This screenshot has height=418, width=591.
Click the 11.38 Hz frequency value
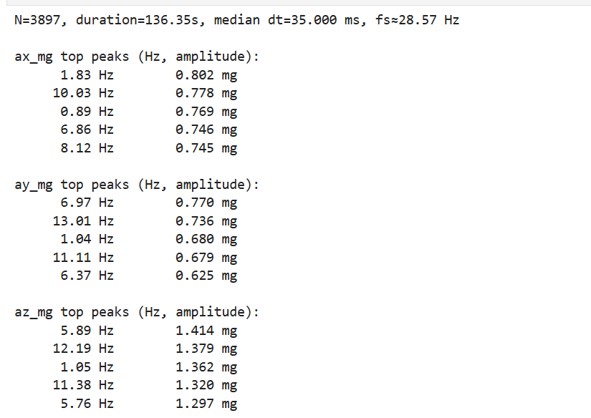[83, 385]
